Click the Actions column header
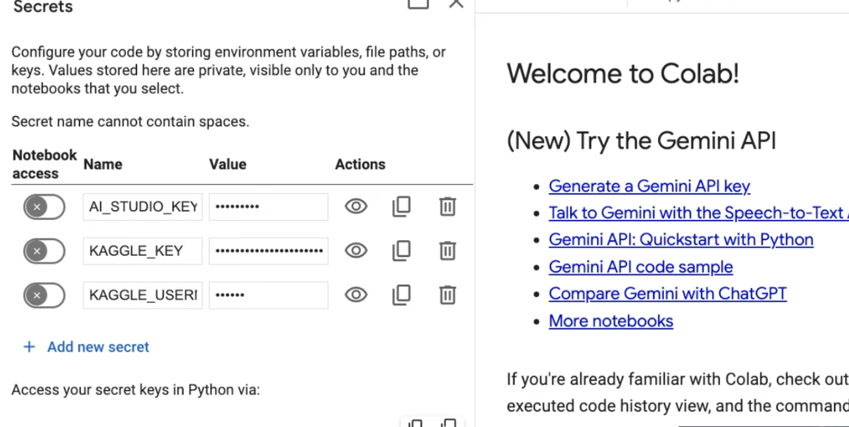849x427 pixels. coord(360,164)
